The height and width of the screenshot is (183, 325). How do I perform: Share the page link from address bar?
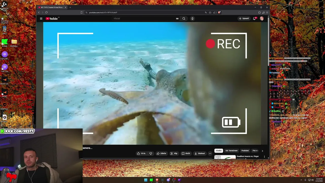[x=214, y=12]
